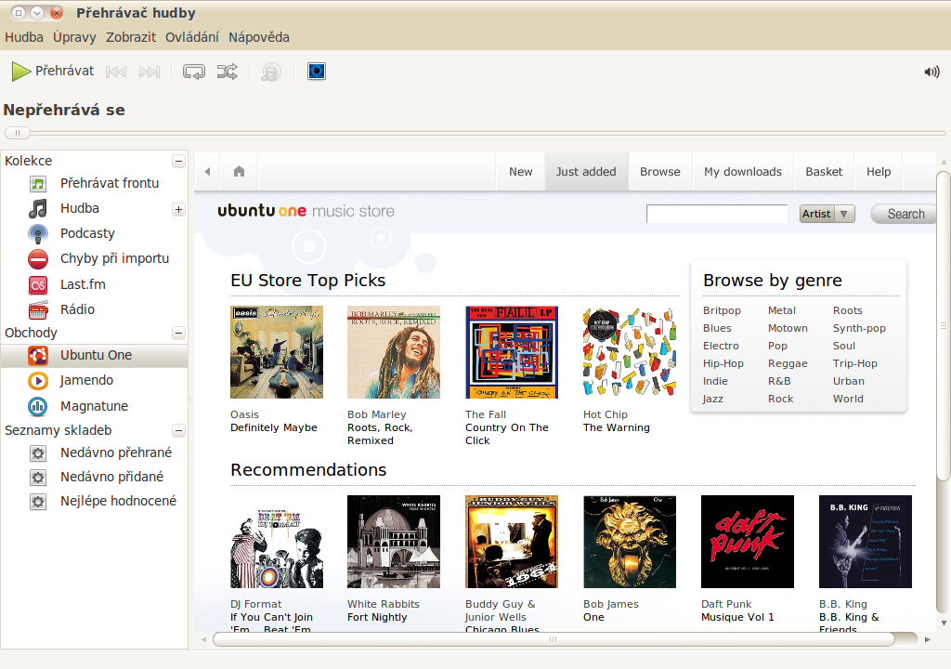
Task: Click the store back arrow
Action: (x=207, y=172)
